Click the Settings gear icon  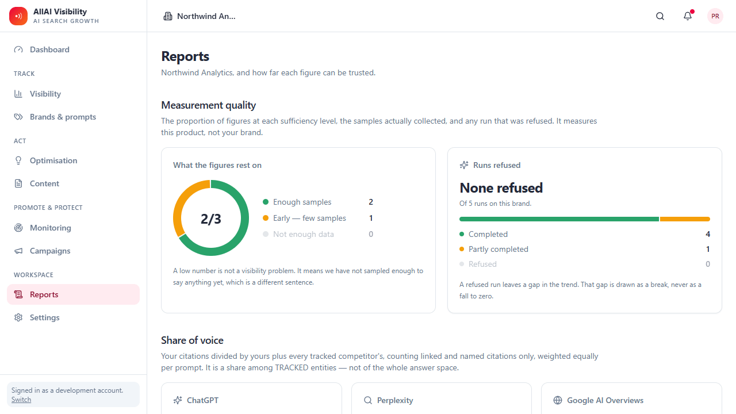click(18, 317)
